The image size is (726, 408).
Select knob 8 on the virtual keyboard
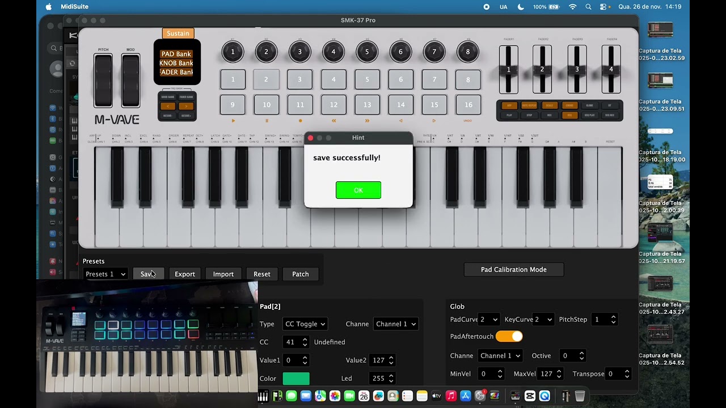click(468, 52)
